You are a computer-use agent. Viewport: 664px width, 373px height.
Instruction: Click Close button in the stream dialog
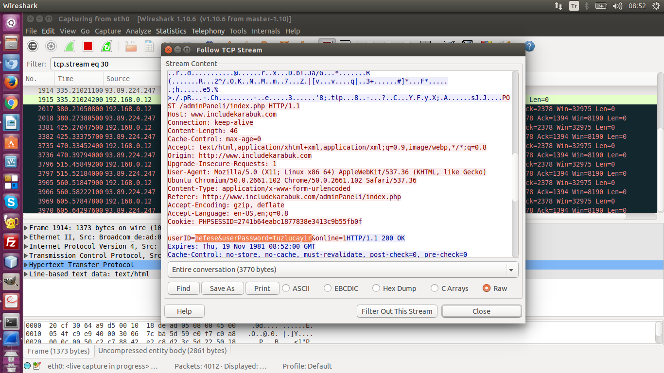click(481, 311)
